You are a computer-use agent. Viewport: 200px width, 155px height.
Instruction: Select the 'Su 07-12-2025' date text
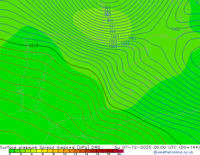click(133, 147)
